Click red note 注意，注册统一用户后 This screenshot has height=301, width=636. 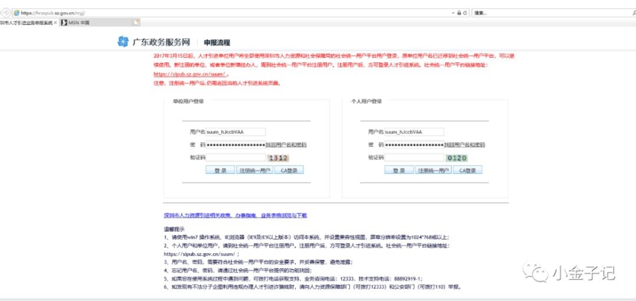[x=218, y=83]
